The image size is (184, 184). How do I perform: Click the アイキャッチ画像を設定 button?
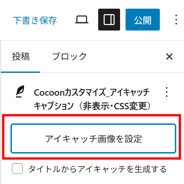(x=93, y=138)
